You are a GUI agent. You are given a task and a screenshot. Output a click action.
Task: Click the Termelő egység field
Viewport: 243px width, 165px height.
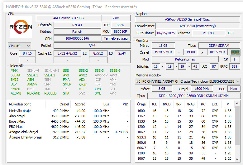(x=116, y=38)
